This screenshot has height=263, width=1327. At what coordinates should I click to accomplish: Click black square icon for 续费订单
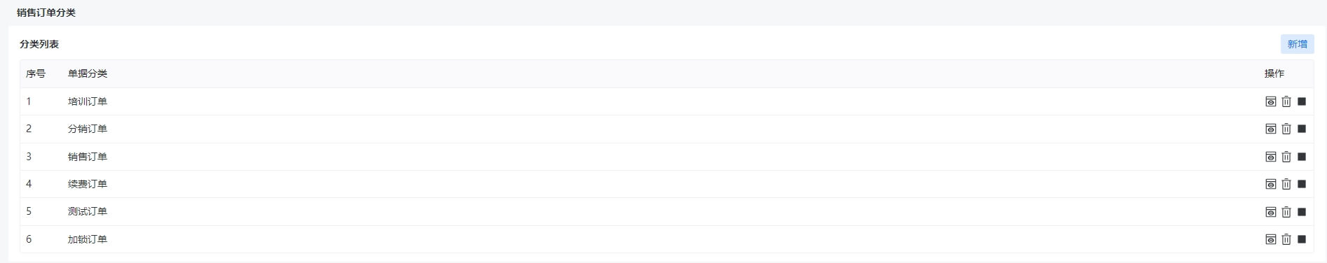1302,184
